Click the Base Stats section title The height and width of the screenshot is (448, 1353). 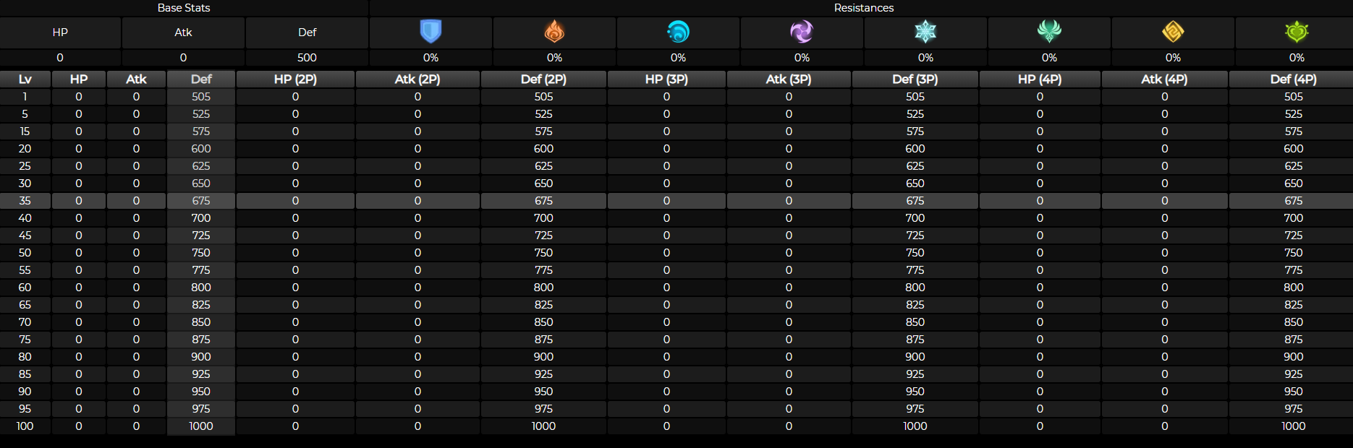point(184,8)
